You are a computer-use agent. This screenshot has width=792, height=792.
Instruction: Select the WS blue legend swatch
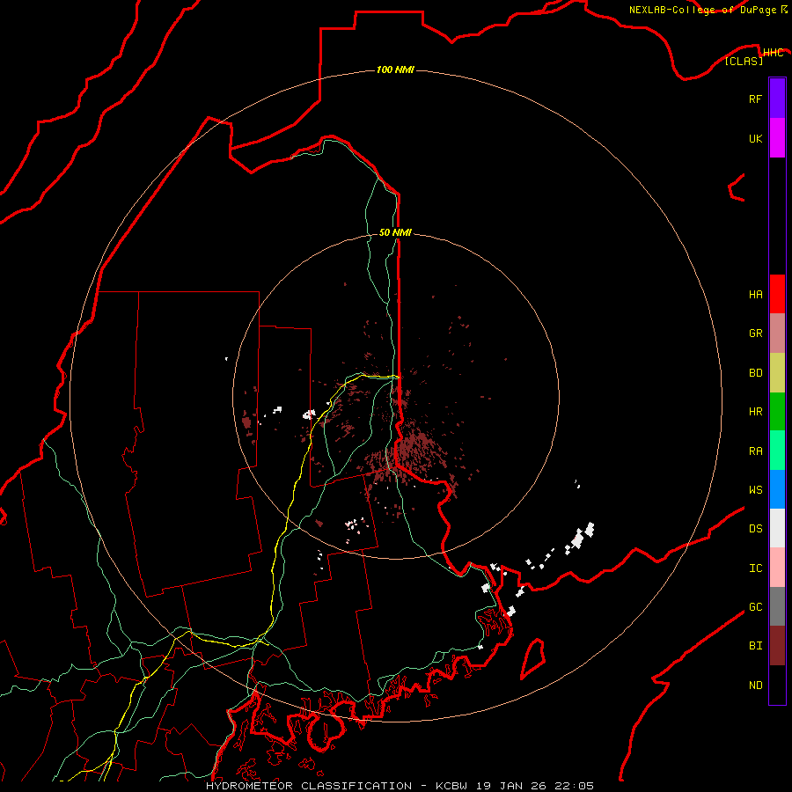777,489
